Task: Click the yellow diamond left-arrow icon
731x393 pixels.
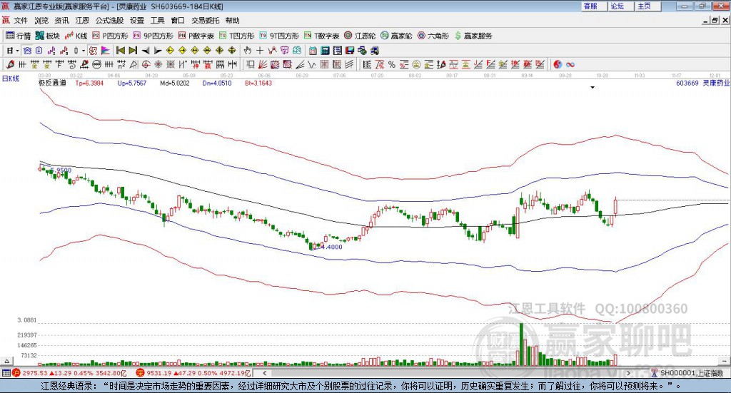Action: point(170,51)
